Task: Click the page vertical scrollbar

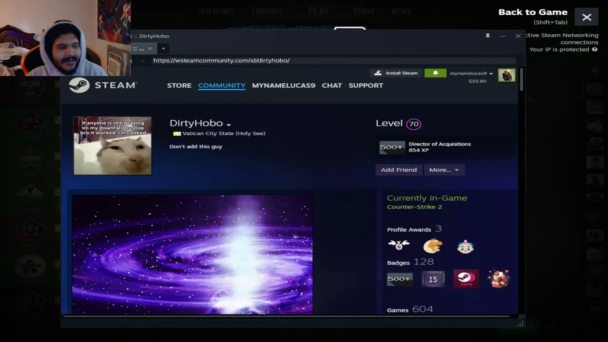Action: click(x=521, y=80)
